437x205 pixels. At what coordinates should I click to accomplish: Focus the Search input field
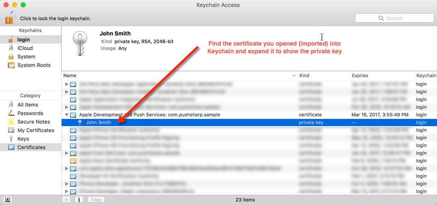click(394, 18)
